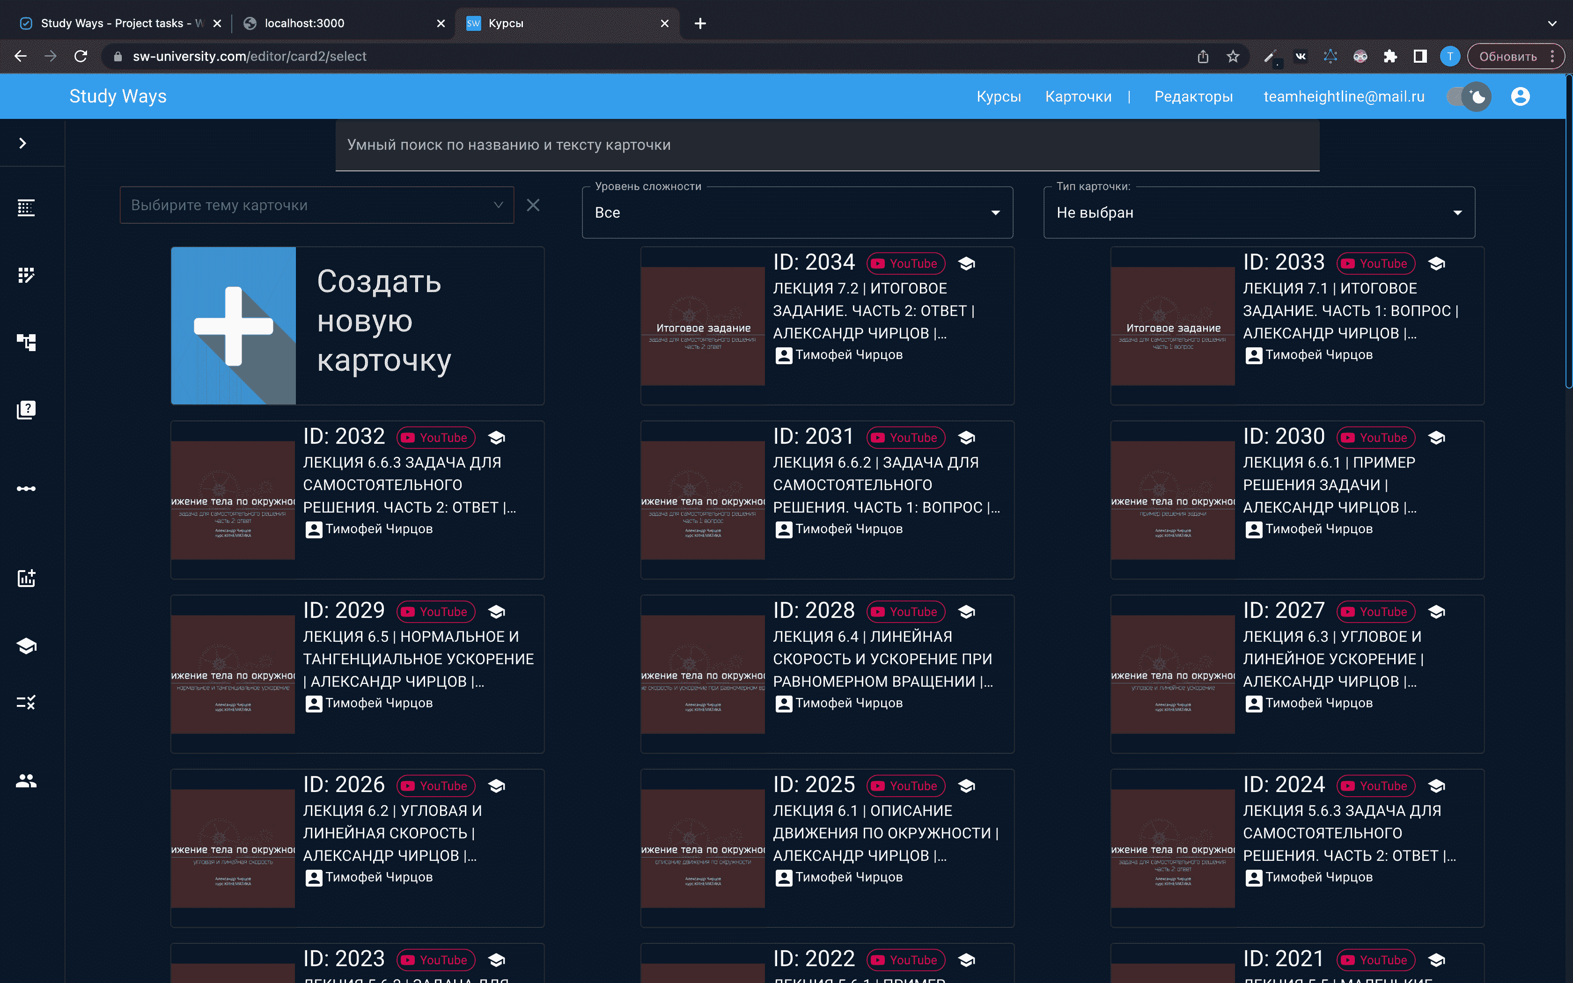Click the graduation cap icon on card 2029
The image size is (1573, 983).
[x=497, y=612]
